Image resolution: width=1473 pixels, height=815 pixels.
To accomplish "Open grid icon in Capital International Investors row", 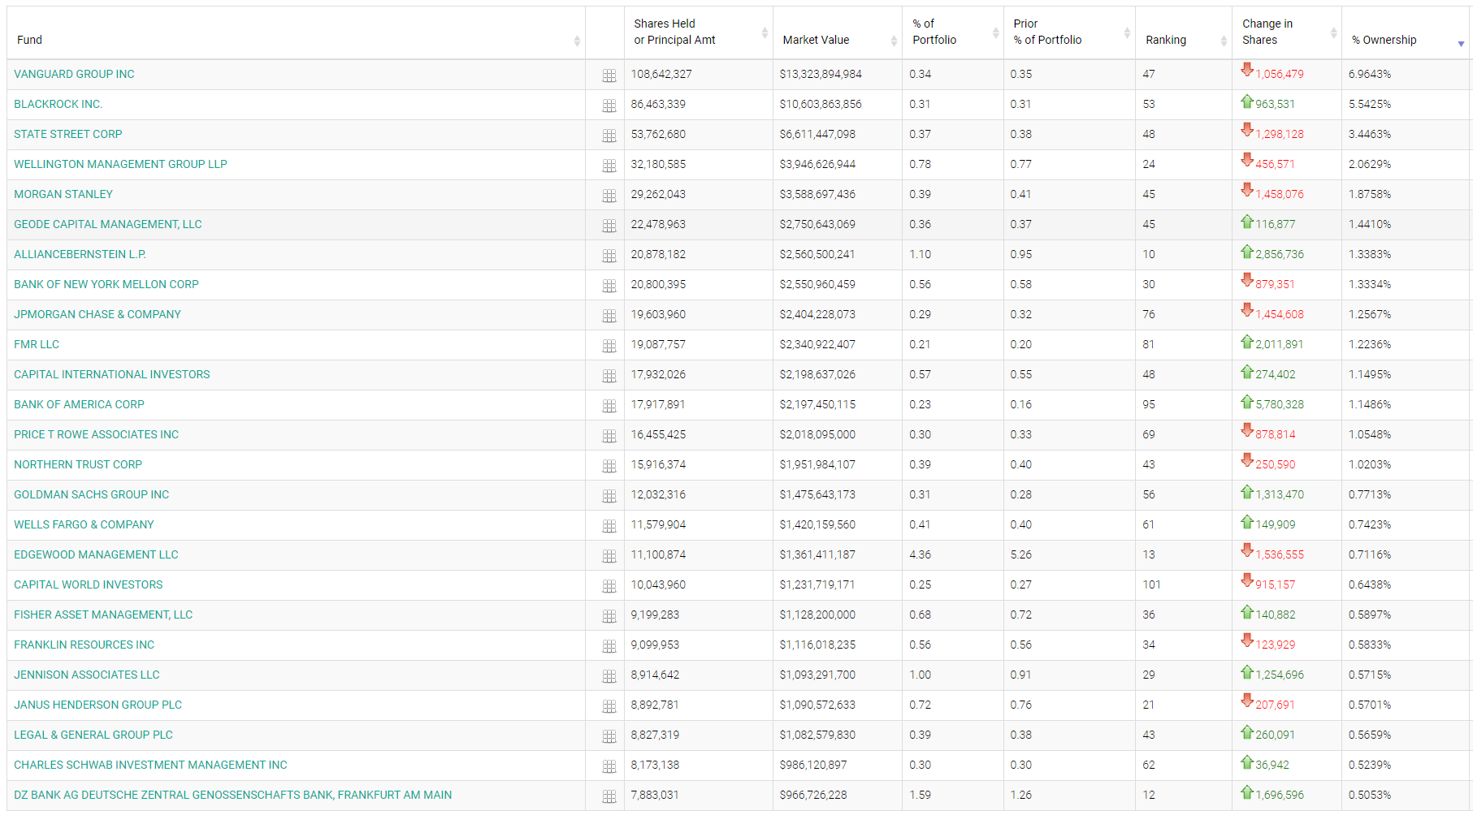I will [609, 376].
